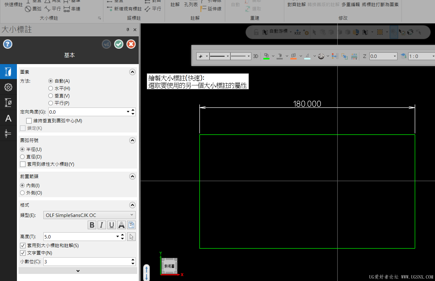Open the blue help question mark icon

(x=8, y=44)
